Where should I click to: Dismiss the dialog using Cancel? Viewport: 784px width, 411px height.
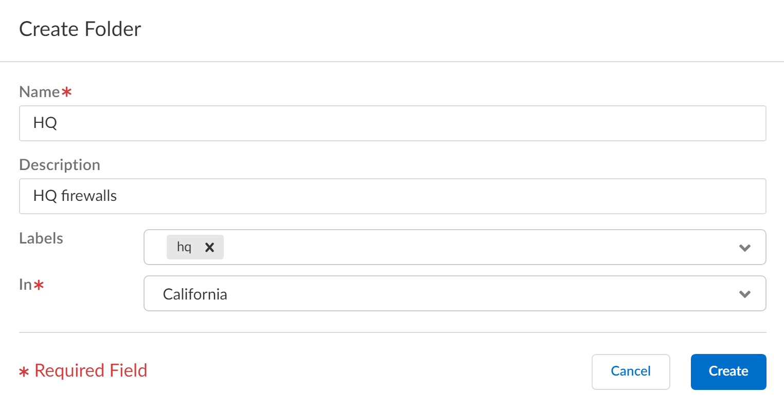coord(631,371)
